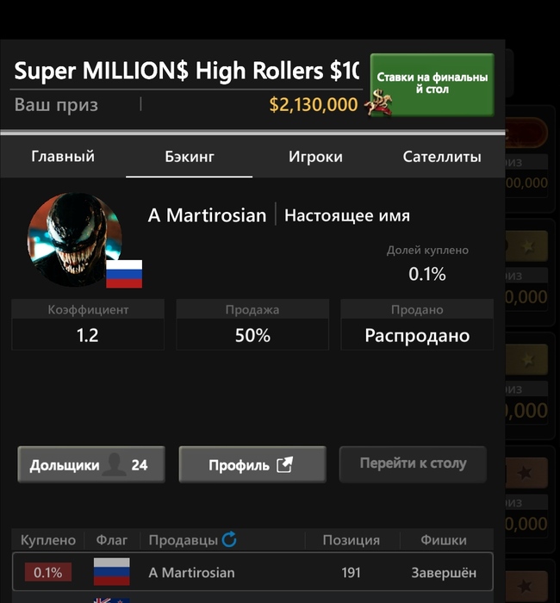Go to the Сателлиты tab
Image resolution: width=560 pixels, height=603 pixels.
[x=442, y=157]
